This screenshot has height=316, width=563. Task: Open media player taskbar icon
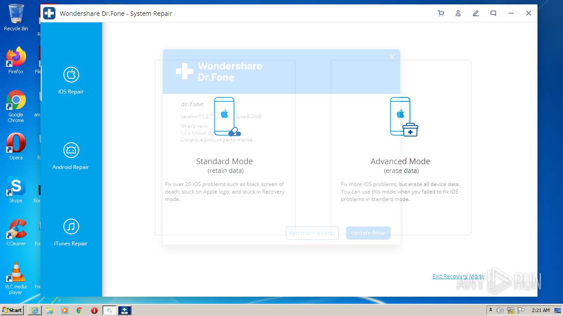coord(65,310)
